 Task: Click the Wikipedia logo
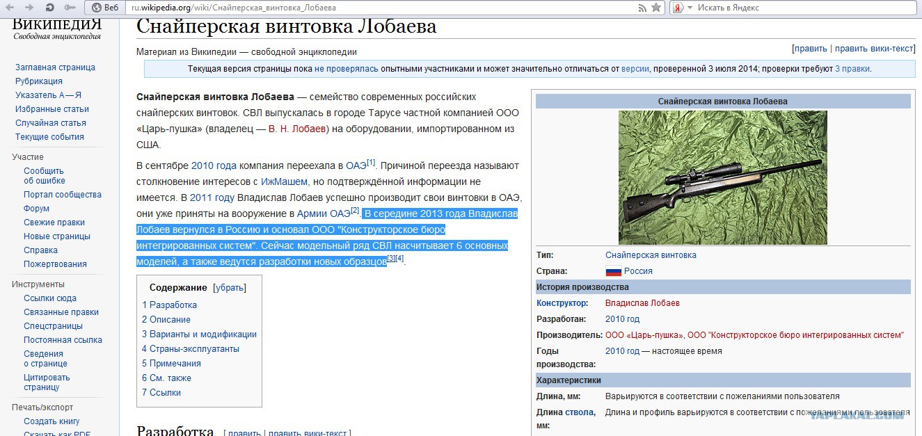[57, 28]
